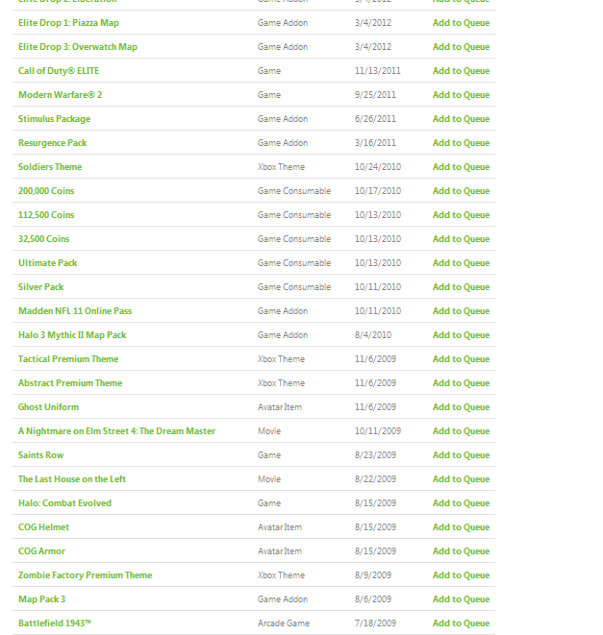Add Abstract Premium Theme to queue
Screen dimensions: 603x635
tap(461, 383)
